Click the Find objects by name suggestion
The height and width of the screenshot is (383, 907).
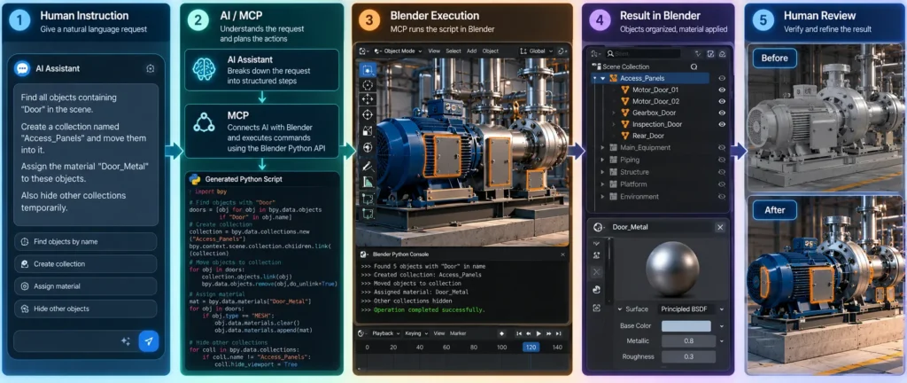click(85, 241)
